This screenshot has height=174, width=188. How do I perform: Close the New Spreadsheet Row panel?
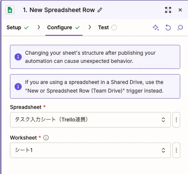pyautogui.click(x=180, y=10)
